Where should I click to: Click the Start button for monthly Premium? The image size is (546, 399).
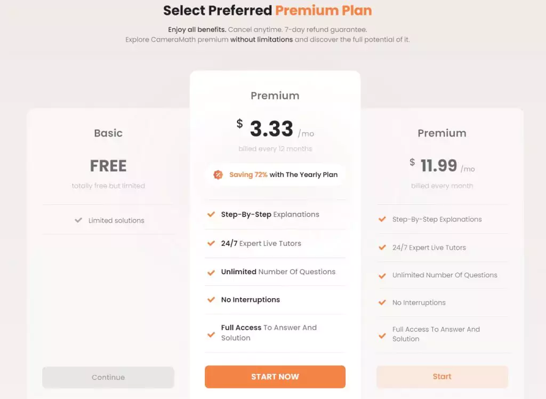point(442,377)
